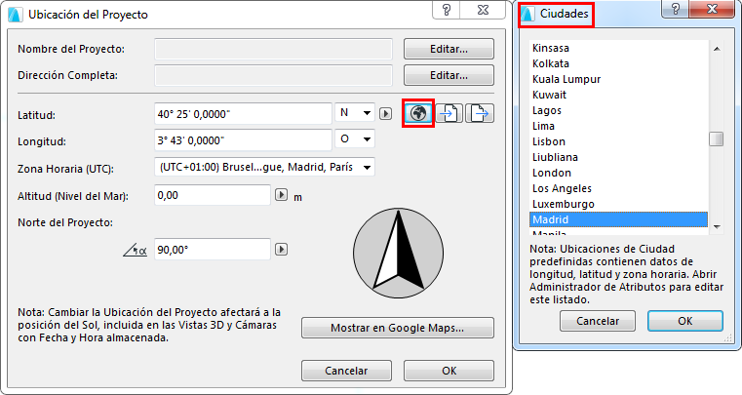
Task: Click the Dirección Completa field
Action: click(274, 75)
